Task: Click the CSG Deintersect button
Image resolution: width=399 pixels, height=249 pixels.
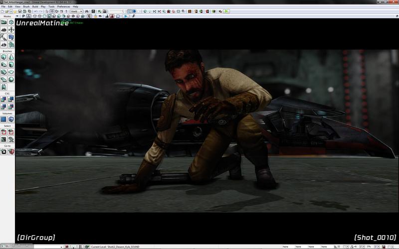Action: pos(11,107)
